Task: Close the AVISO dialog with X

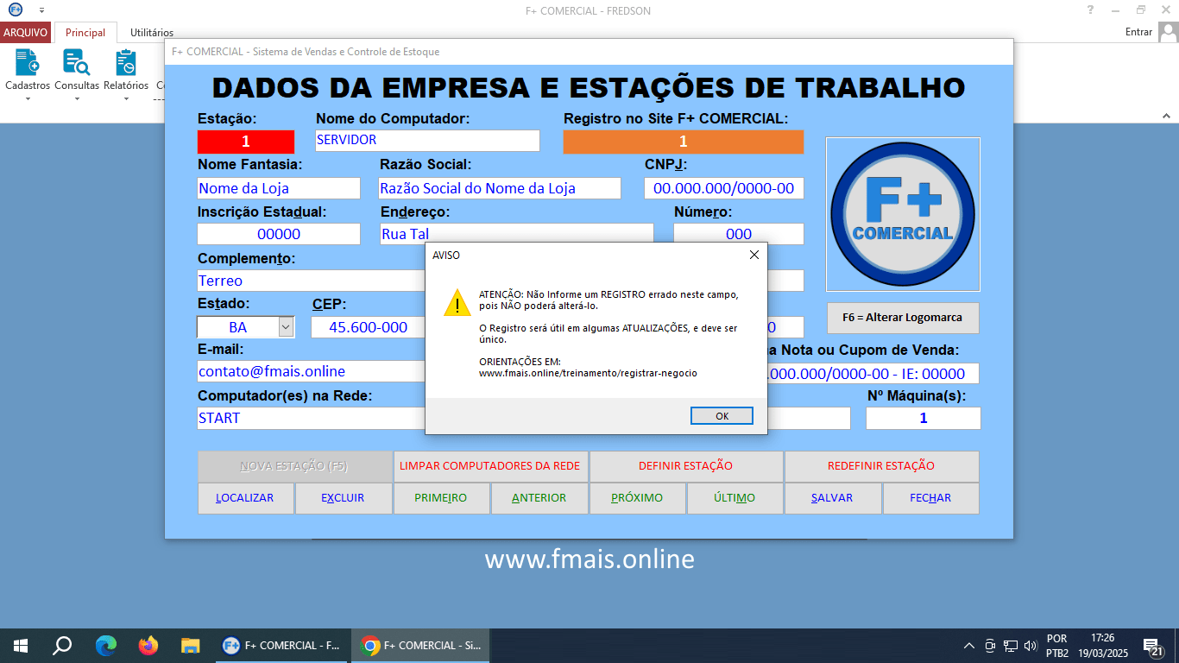Action: 753,255
